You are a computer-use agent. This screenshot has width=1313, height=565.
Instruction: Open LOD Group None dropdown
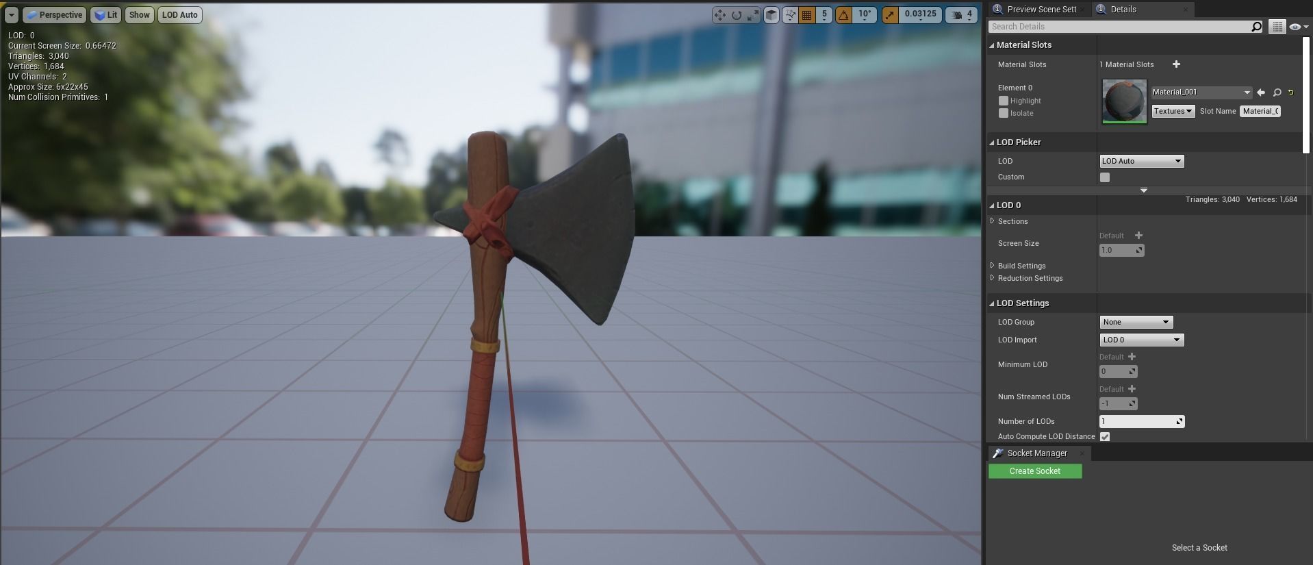coord(1136,322)
